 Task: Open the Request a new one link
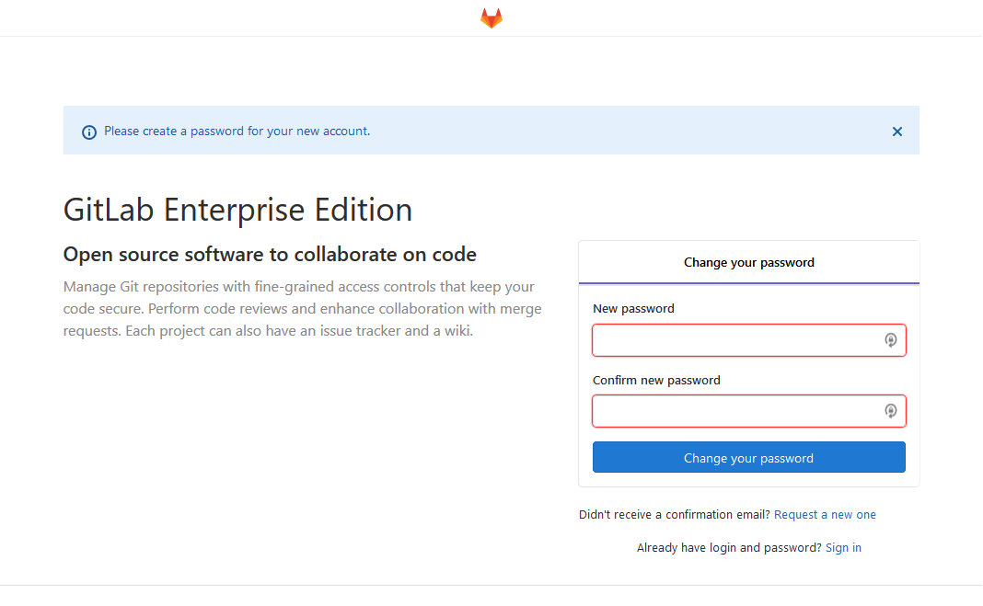coord(825,515)
